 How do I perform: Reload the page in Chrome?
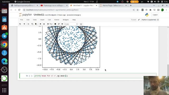pyautogui.click(x=19, y=10)
